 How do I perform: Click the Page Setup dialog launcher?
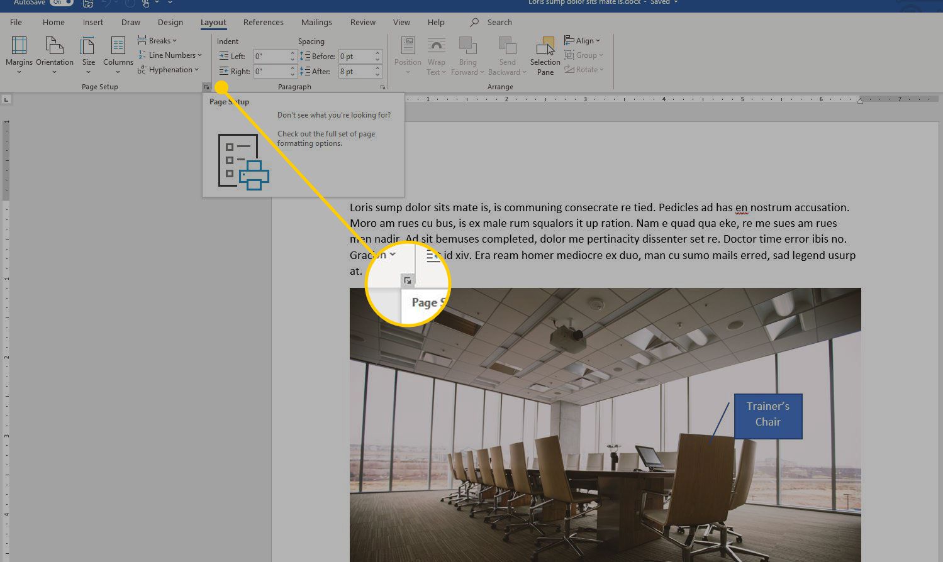point(206,87)
